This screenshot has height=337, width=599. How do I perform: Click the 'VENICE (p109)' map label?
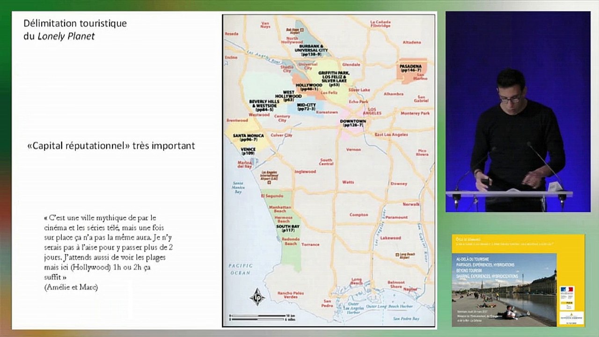click(248, 151)
